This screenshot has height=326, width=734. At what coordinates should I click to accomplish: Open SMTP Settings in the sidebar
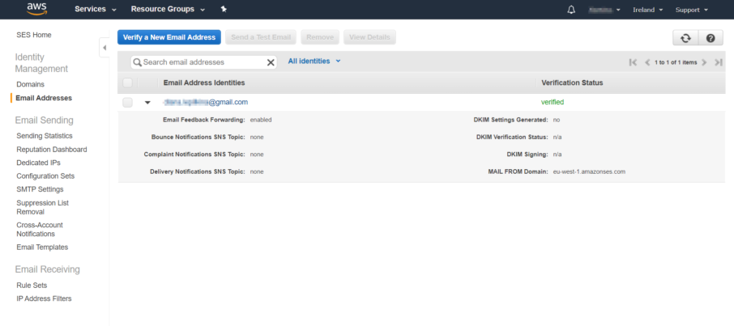[40, 189]
